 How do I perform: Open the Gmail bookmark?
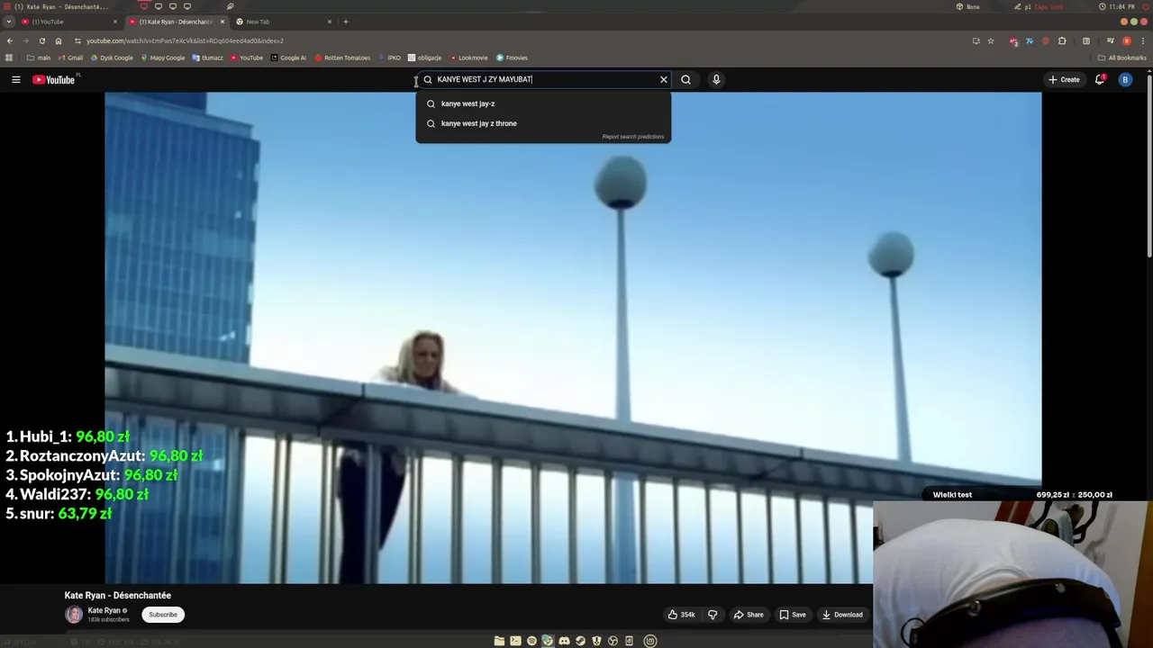tap(70, 58)
